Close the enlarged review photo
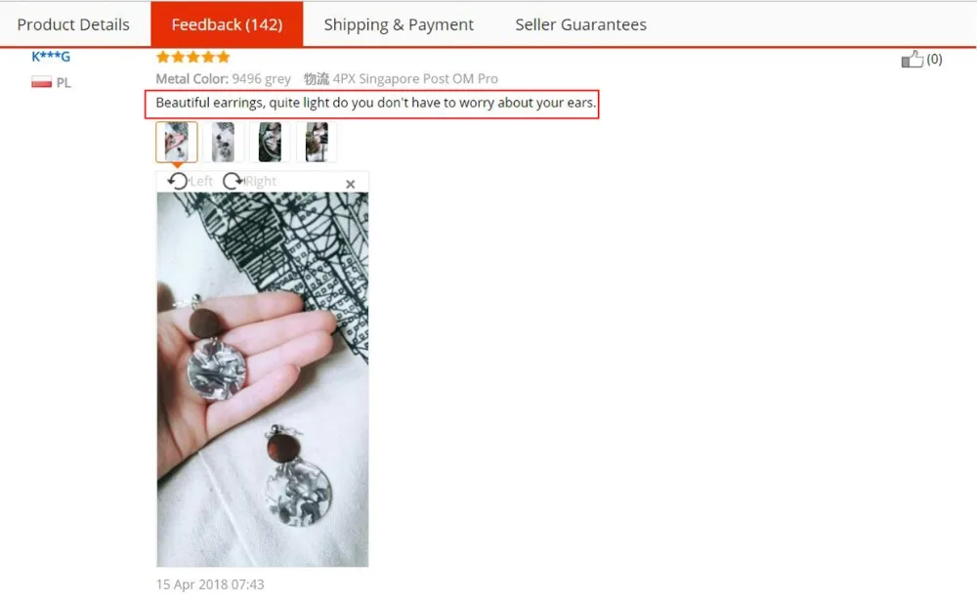The width and height of the screenshot is (977, 605). click(x=350, y=184)
